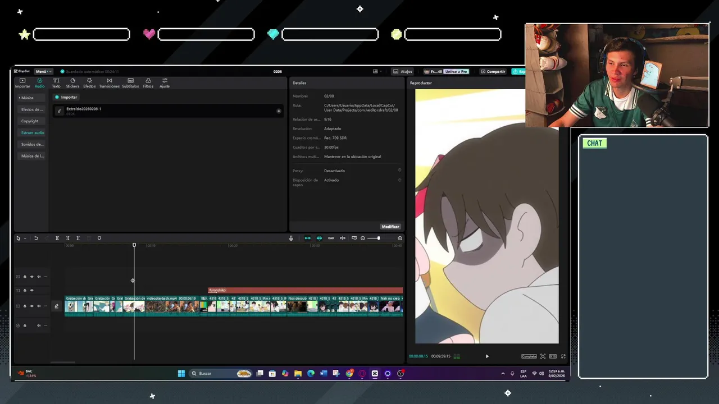Open the Subtítulos tab icon
The image size is (719, 404).
[130, 81]
